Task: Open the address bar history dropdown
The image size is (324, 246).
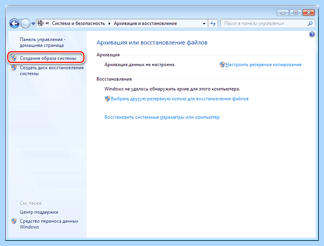Action: (x=204, y=24)
